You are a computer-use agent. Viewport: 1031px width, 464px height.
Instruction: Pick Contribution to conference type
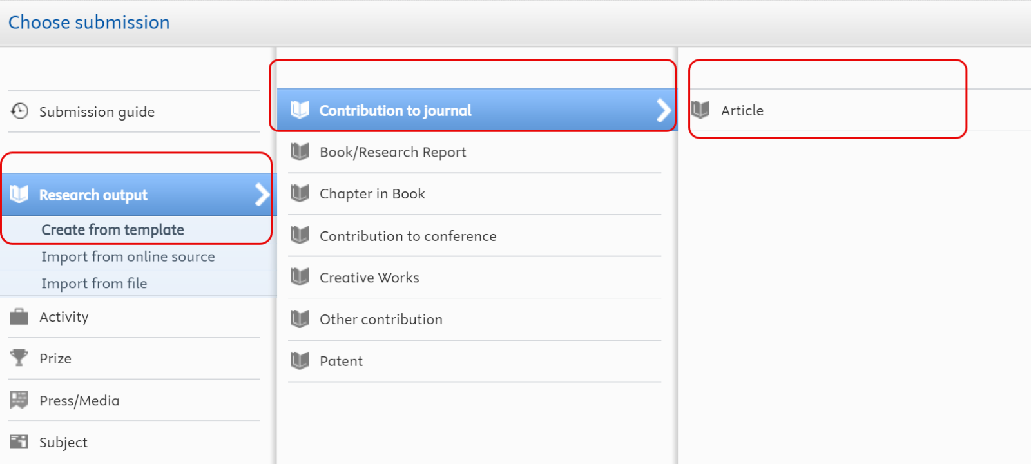pos(408,236)
